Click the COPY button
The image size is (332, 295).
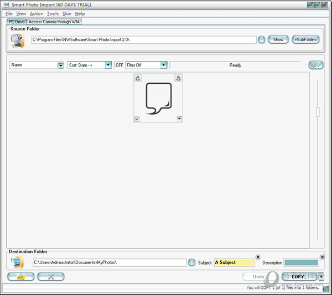click(299, 277)
